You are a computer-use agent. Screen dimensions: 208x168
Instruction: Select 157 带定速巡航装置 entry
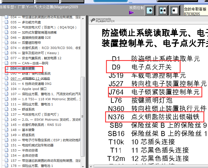pos(45,161)
